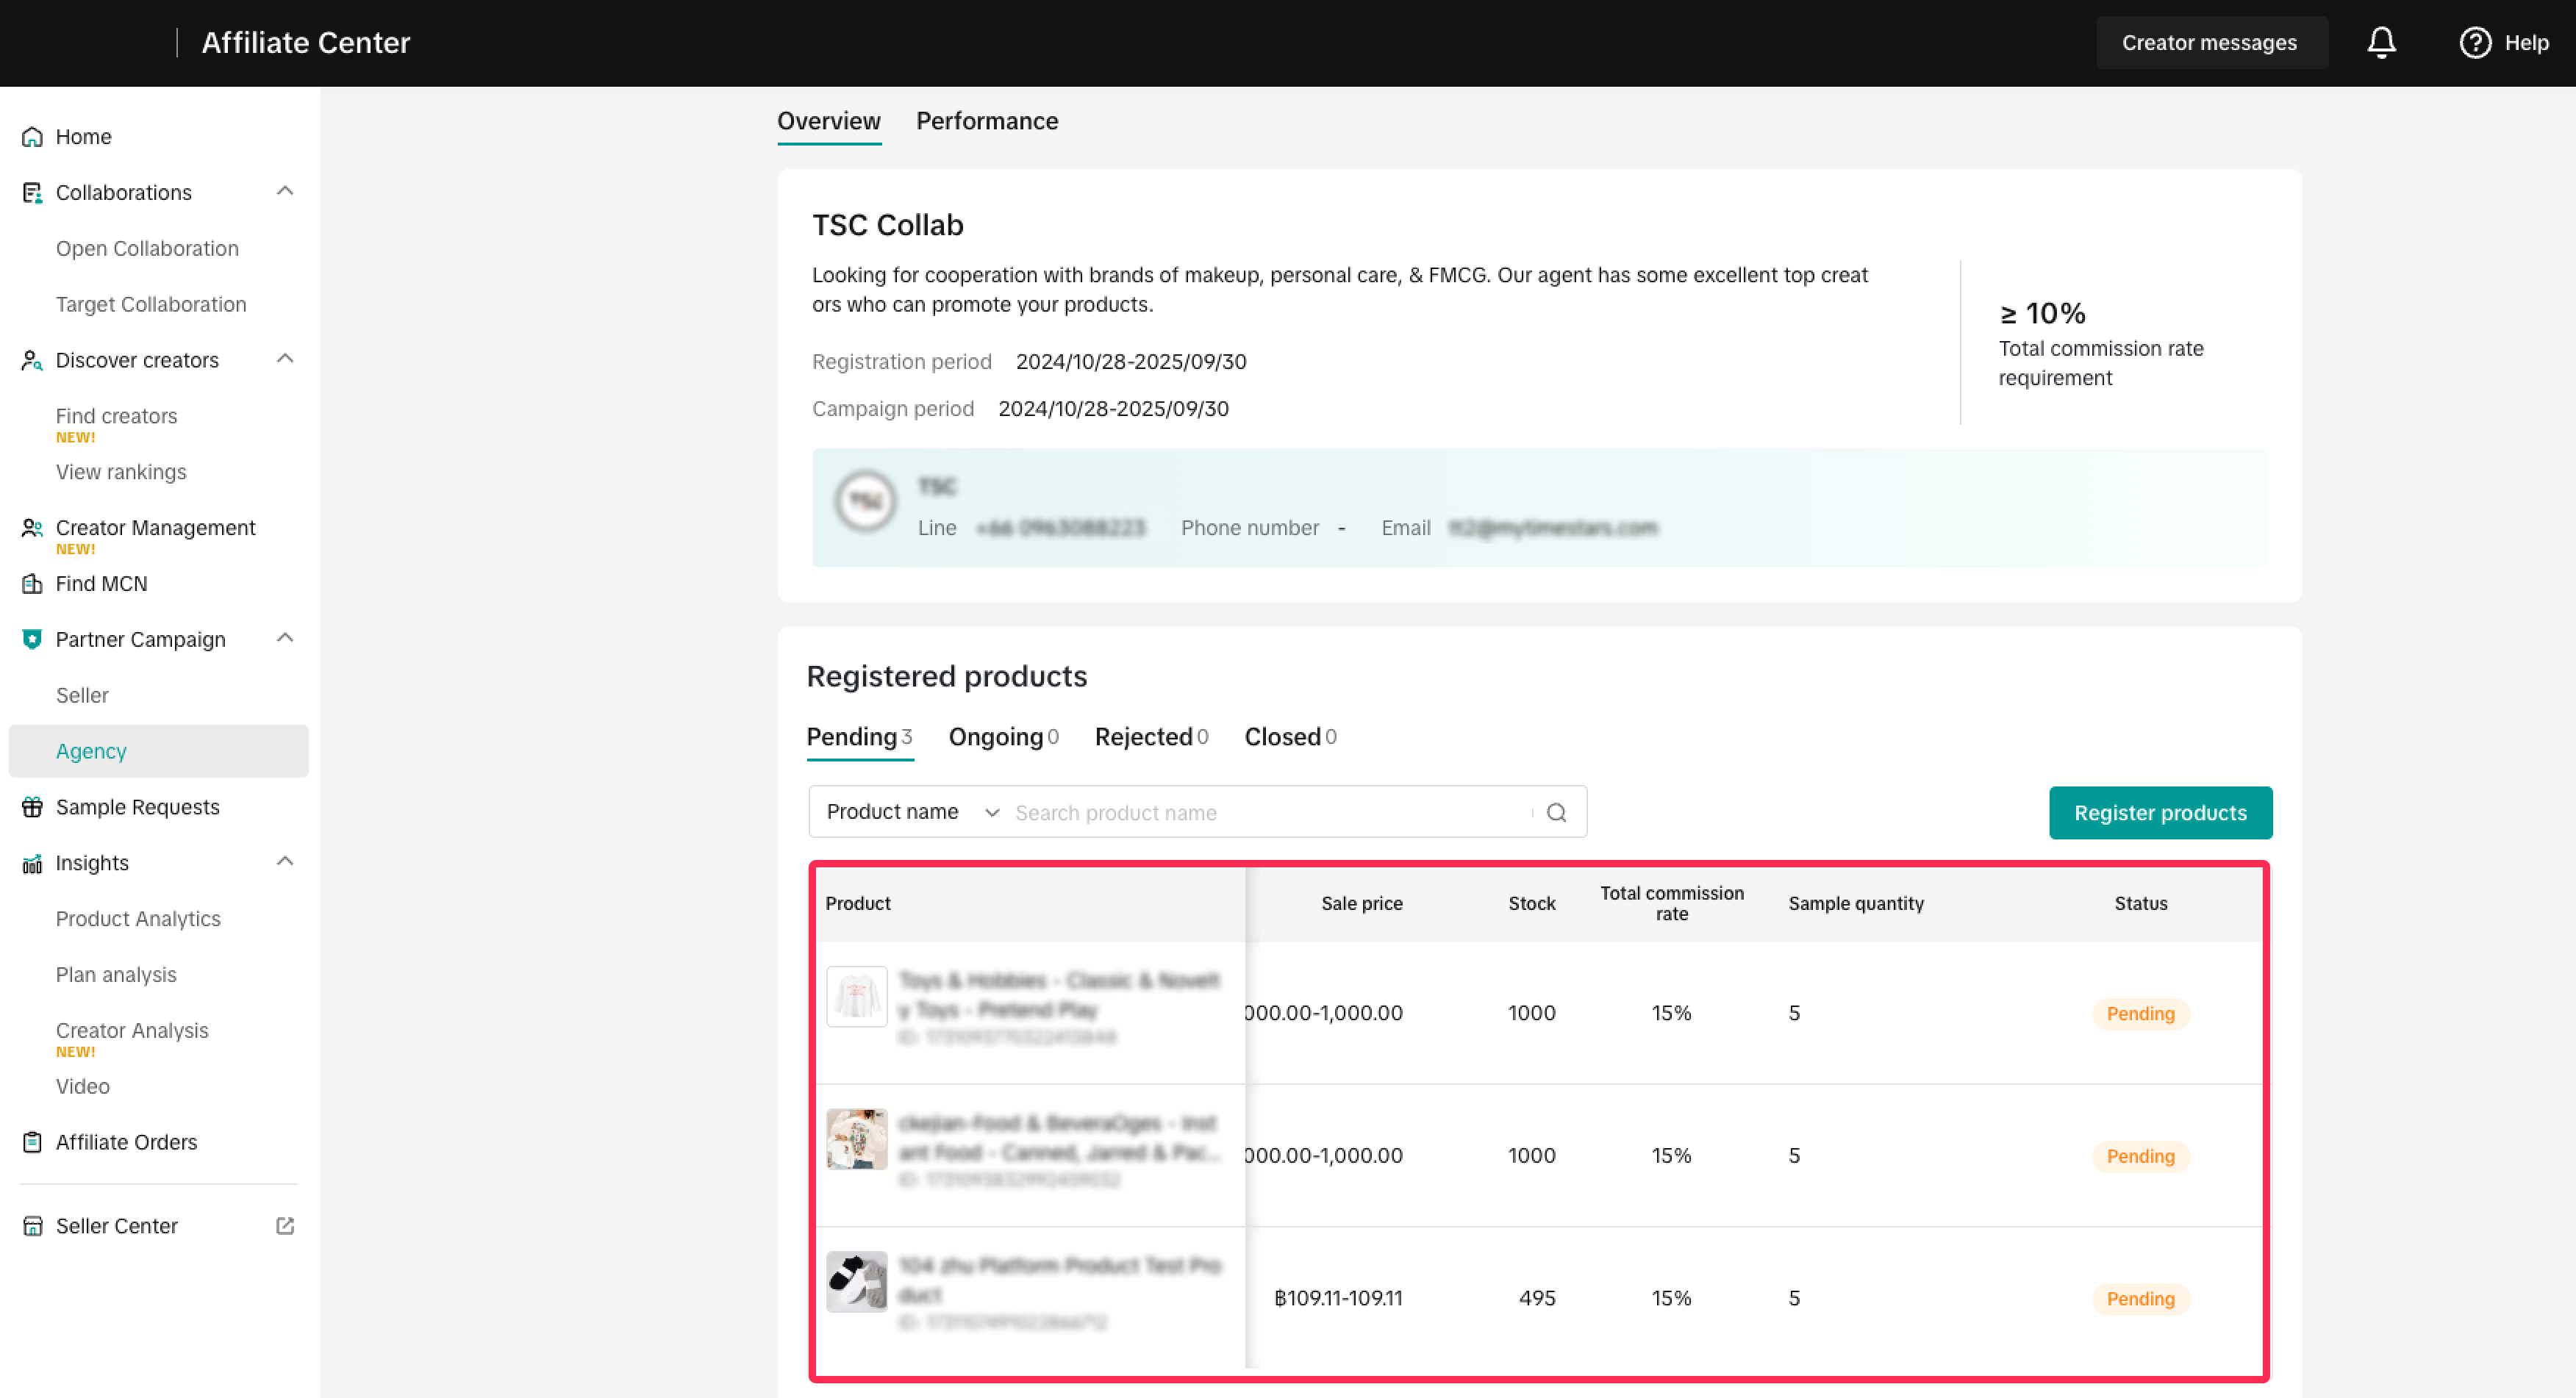This screenshot has height=1398, width=2576.
Task: Open Seller Center external link icon
Action: pyautogui.click(x=285, y=1226)
